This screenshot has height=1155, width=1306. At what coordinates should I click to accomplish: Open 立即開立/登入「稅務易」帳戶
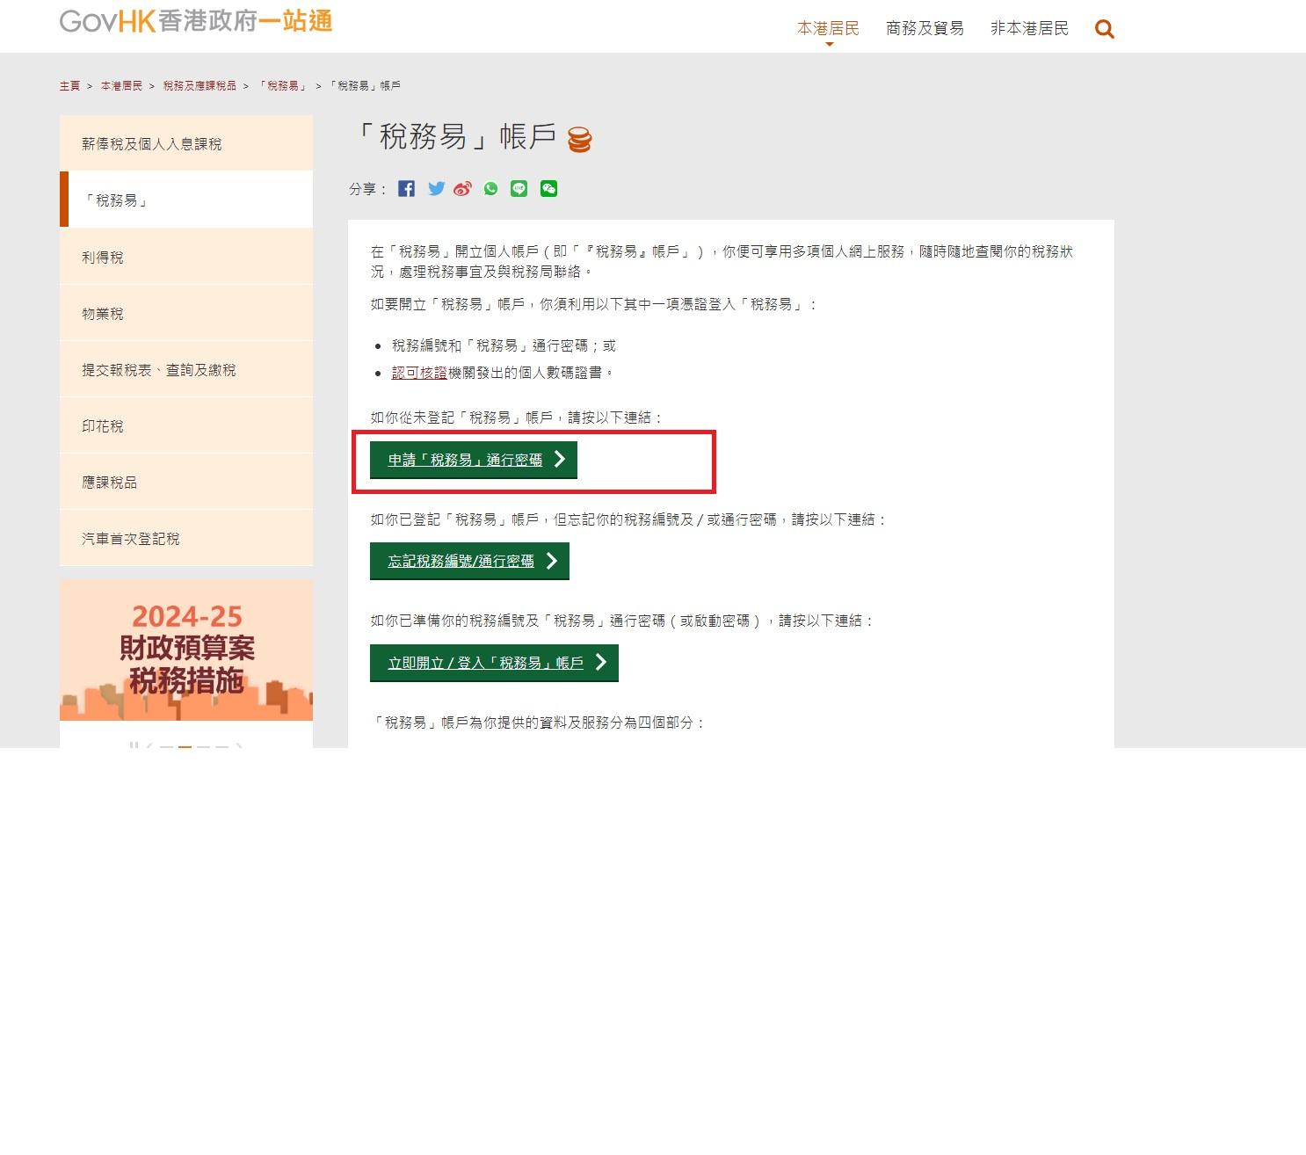(493, 663)
